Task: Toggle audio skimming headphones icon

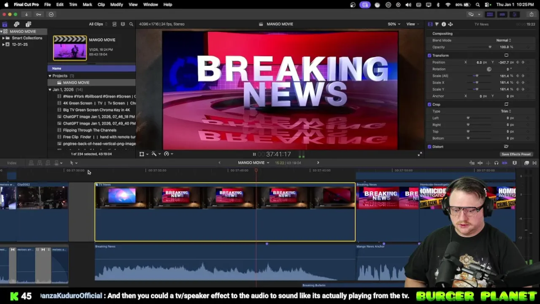Action: pyautogui.click(x=496, y=163)
